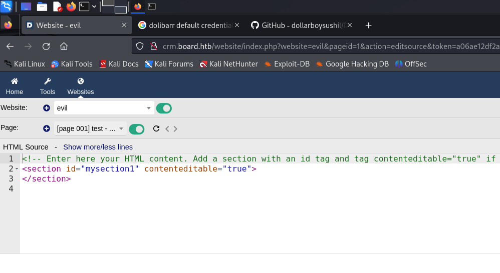This screenshot has height=273, width=500.
Task: Toggle the website evil online switch
Action: click(x=164, y=108)
